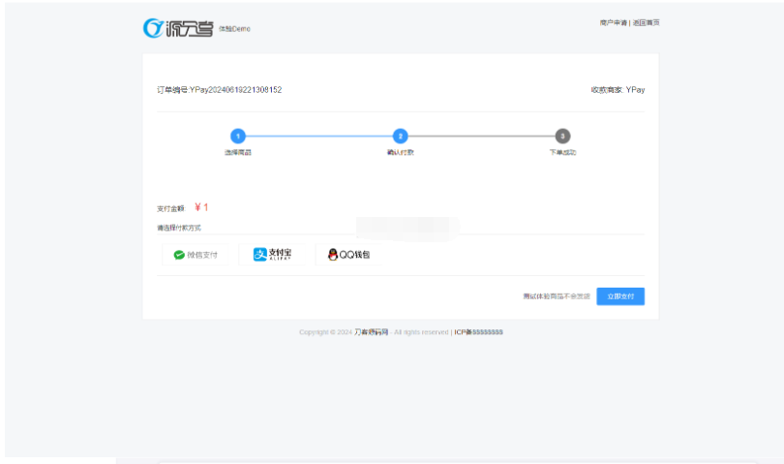Go back via the return home link
This screenshot has width=784, height=464.
point(646,22)
